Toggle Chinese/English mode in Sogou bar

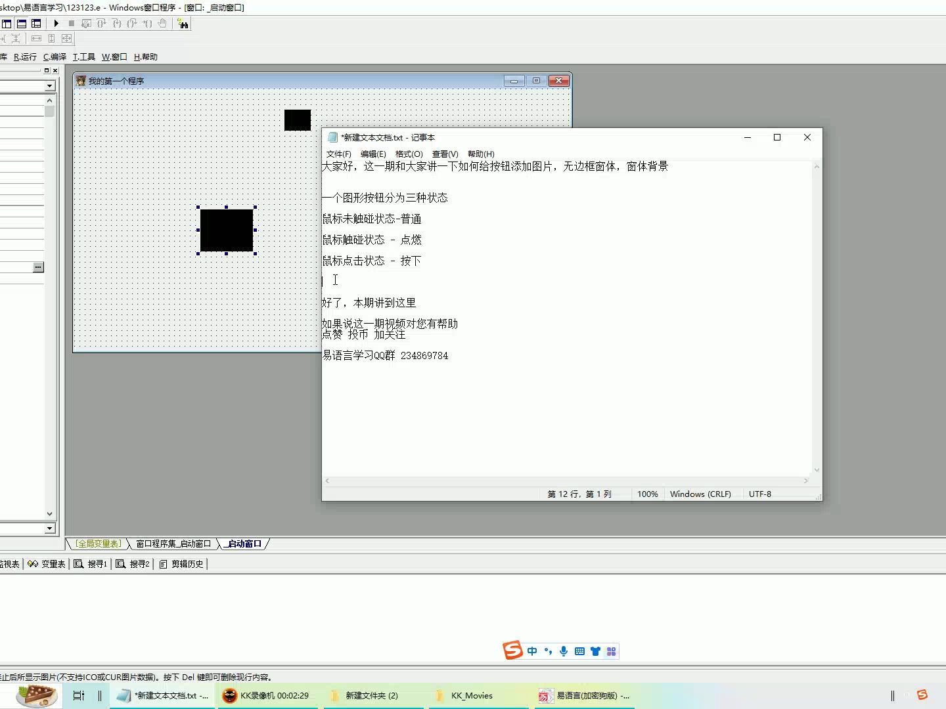pyautogui.click(x=532, y=651)
